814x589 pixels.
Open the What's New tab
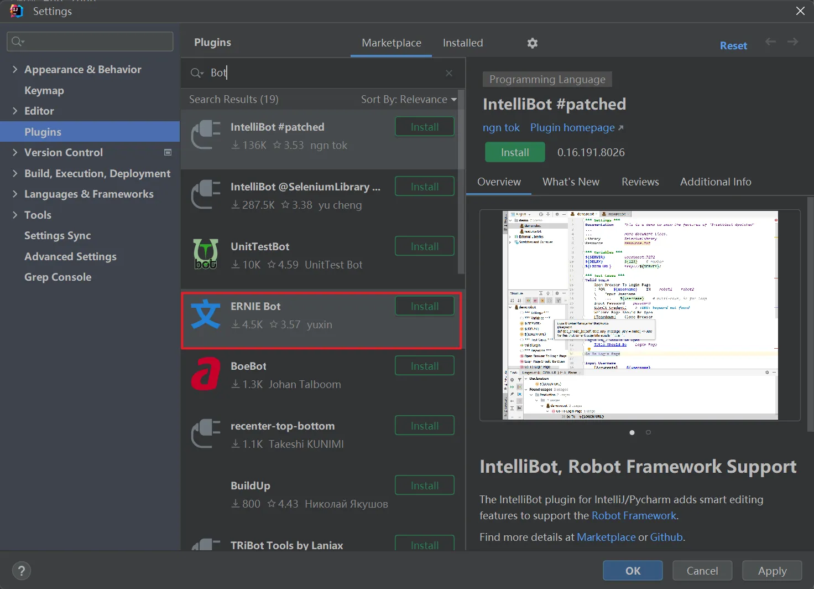pos(571,182)
